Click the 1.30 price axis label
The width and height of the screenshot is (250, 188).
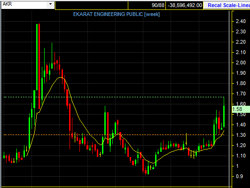point(241,135)
